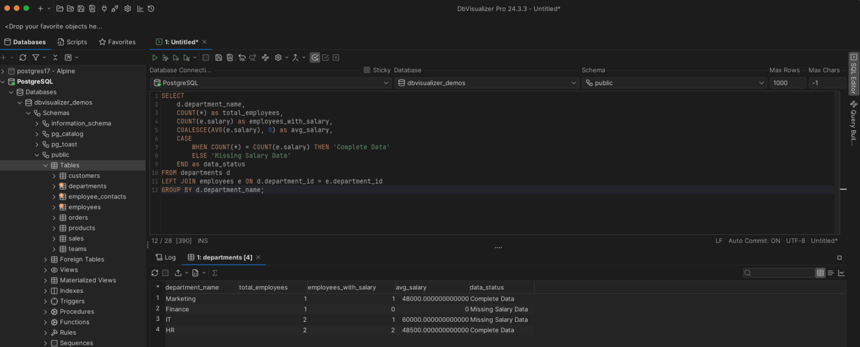Image resolution: width=860 pixels, height=347 pixels.
Task: Click the Marketing row in results
Action: [x=180, y=298]
